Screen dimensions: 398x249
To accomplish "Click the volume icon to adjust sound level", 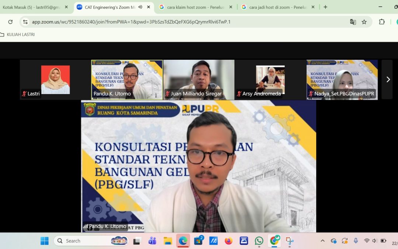I will pyautogui.click(x=374, y=241).
